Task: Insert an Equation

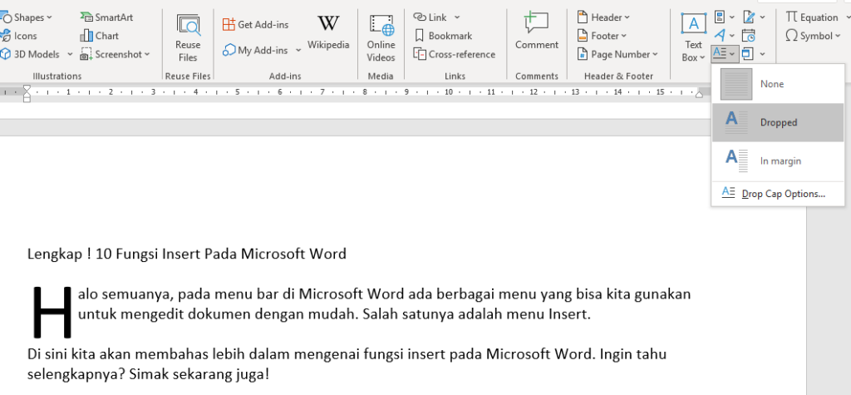Action: point(812,17)
